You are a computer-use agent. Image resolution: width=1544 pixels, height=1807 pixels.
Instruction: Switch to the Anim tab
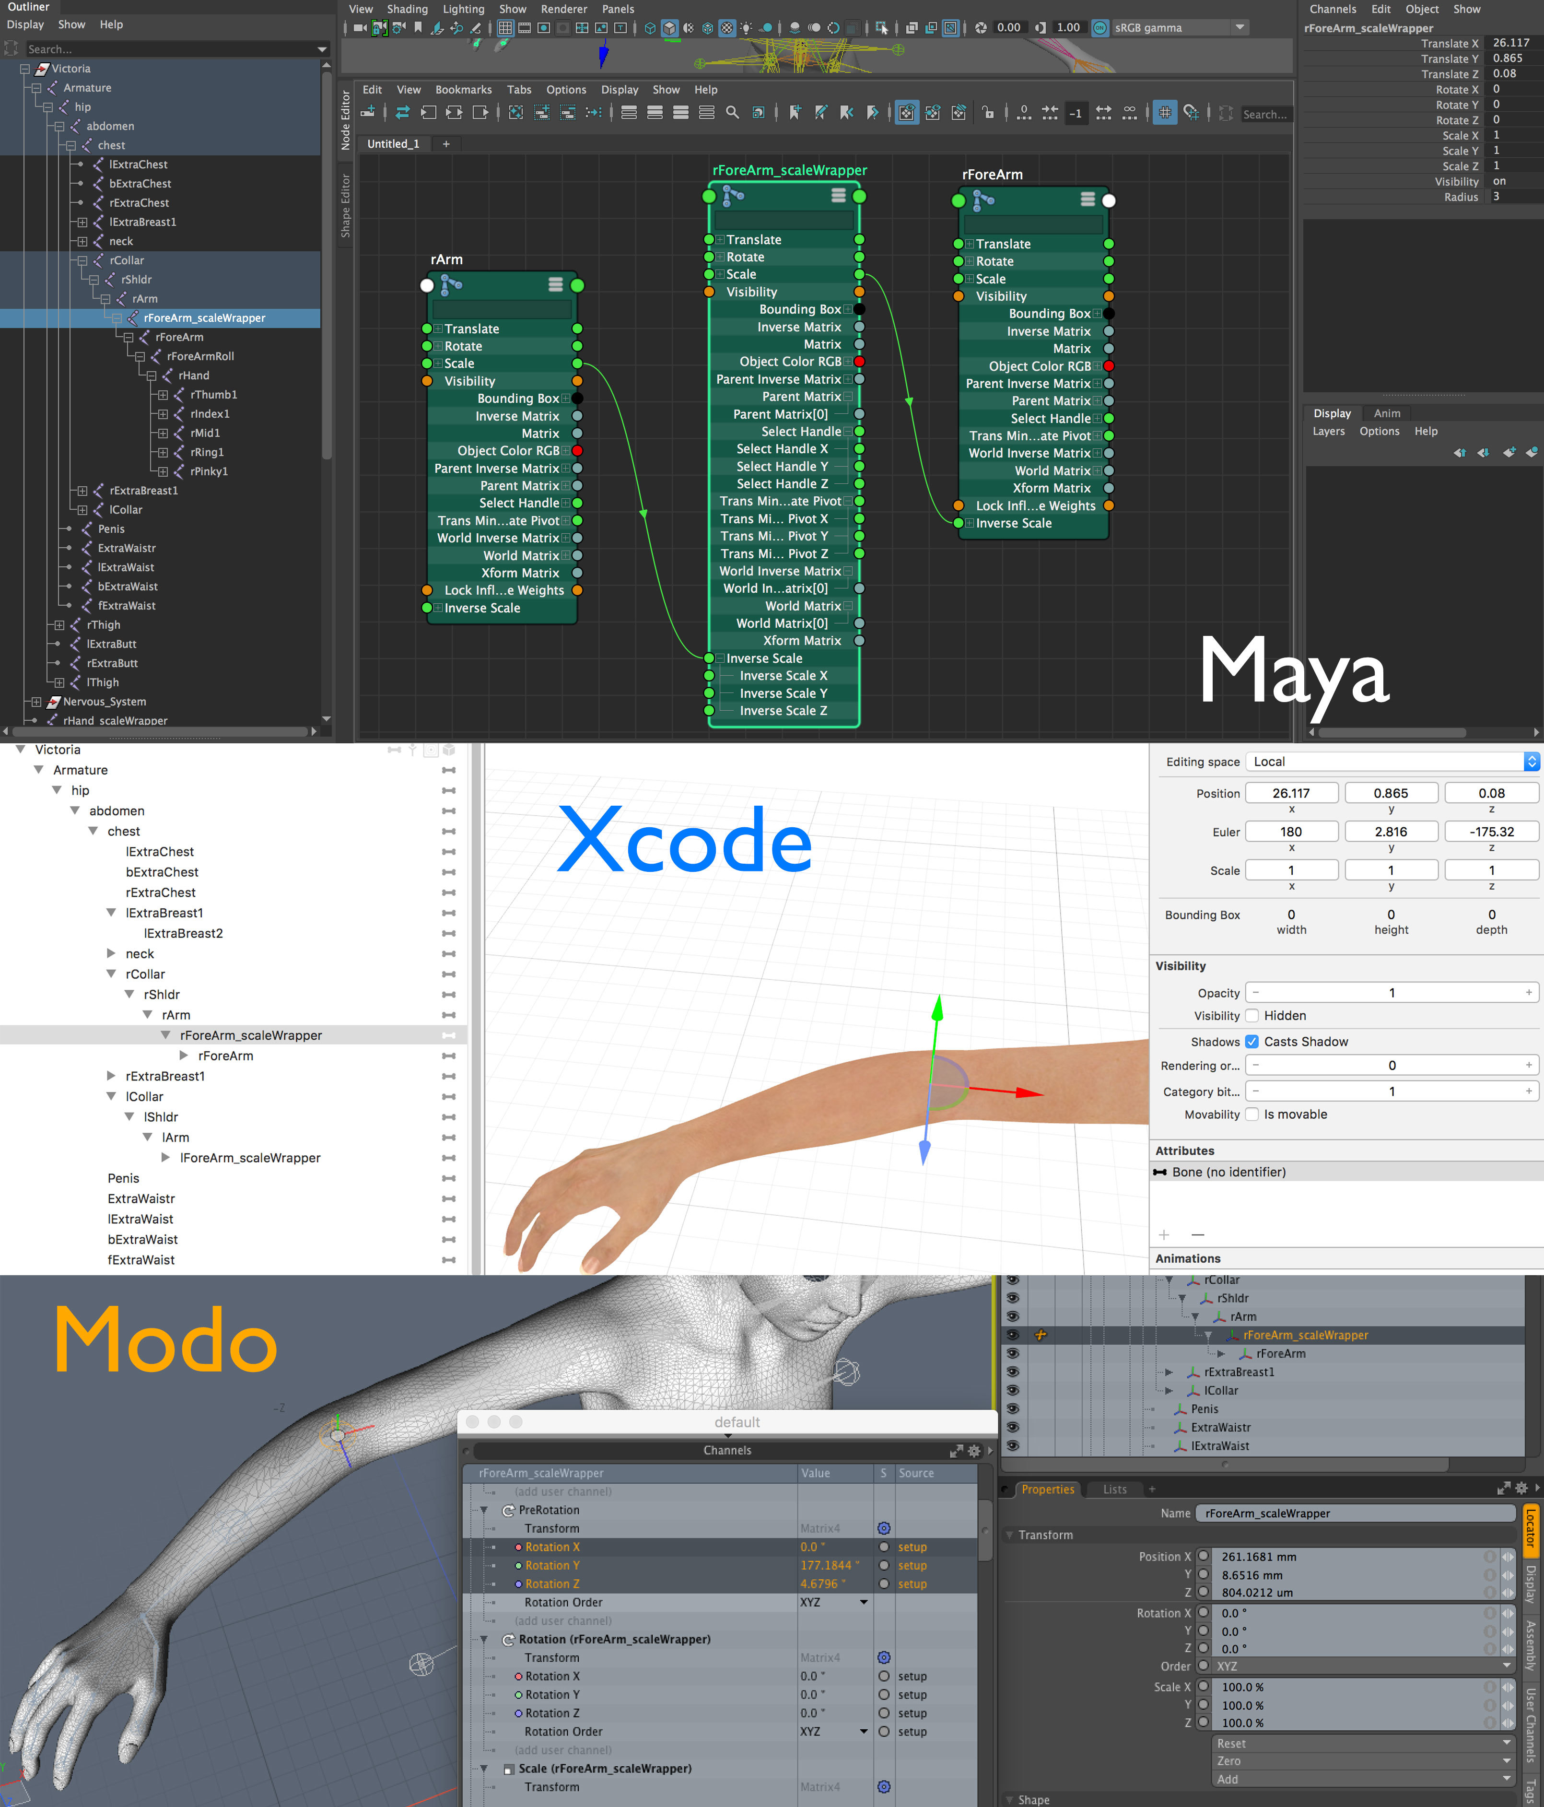coord(1386,413)
